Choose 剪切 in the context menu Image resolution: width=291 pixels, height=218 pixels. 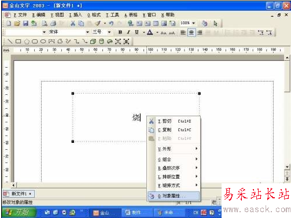[174, 121]
